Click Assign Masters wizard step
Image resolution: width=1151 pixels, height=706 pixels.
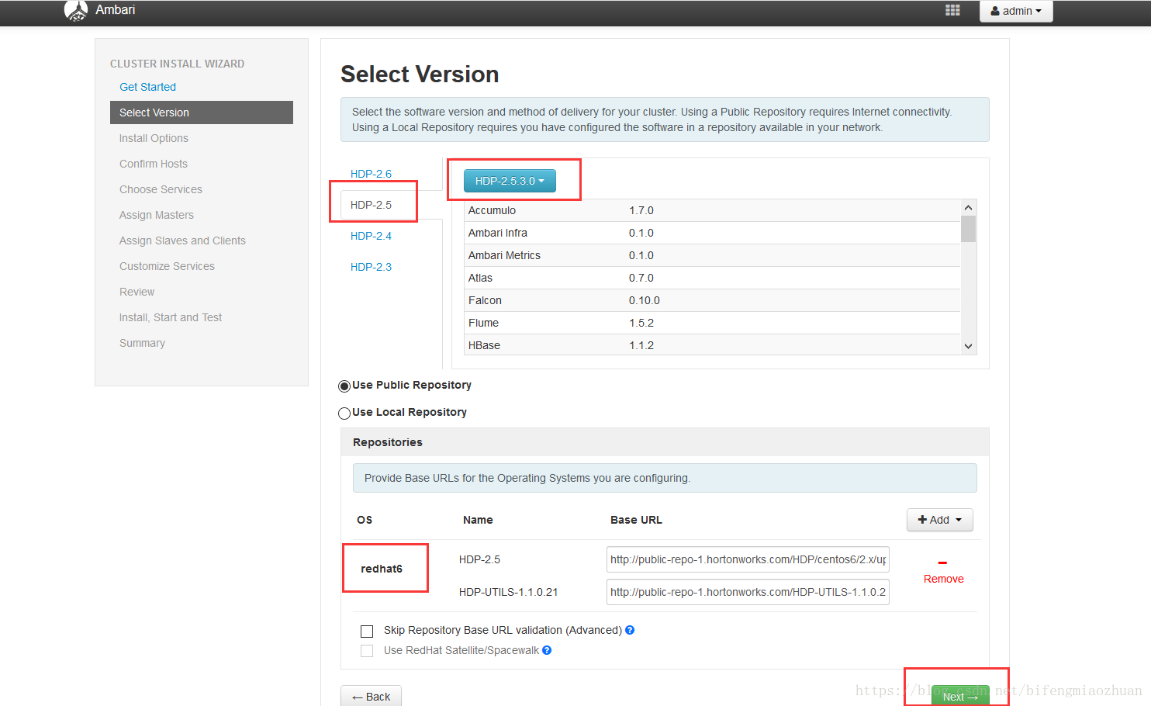157,215
